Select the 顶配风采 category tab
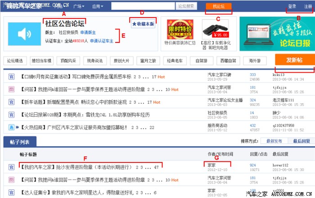This screenshot has height=198, width=315. pyautogui.click(x=68, y=60)
